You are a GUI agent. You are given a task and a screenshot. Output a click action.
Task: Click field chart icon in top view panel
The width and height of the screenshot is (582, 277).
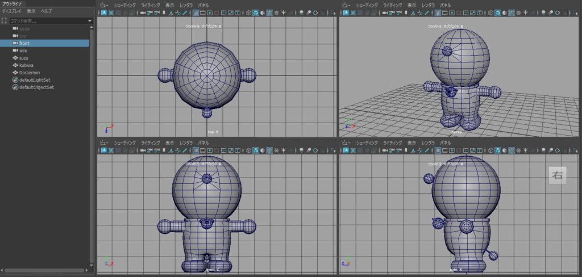coord(223,12)
